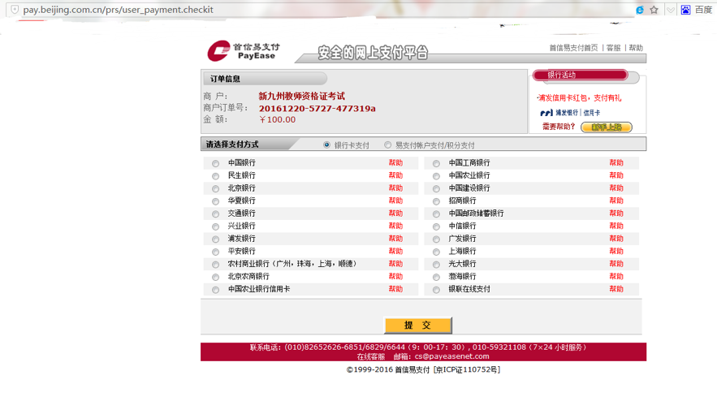Click the Baidu paw search icon

point(685,10)
